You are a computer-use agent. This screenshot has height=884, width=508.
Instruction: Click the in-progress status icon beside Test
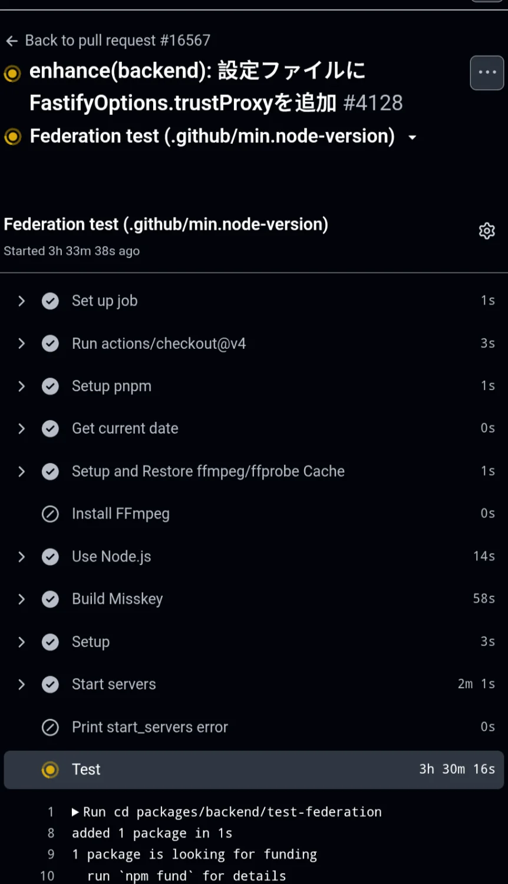(51, 770)
